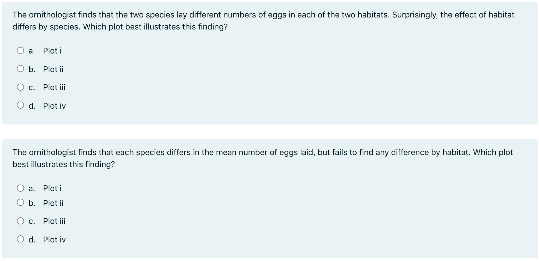This screenshot has width=539, height=261.
Task: Click option b label in the first question
Action: click(32, 69)
